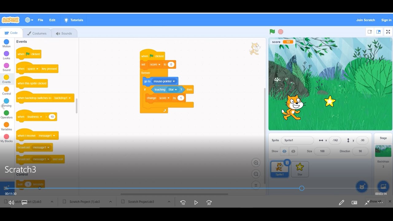Open Tutorials from the menu bar
393x221 pixels.
pyautogui.click(x=73, y=20)
